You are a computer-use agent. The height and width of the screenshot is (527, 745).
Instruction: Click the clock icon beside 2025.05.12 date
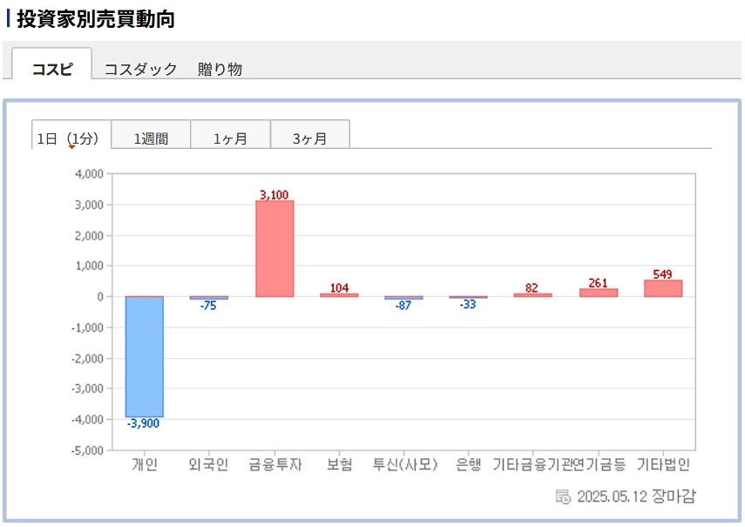(564, 497)
